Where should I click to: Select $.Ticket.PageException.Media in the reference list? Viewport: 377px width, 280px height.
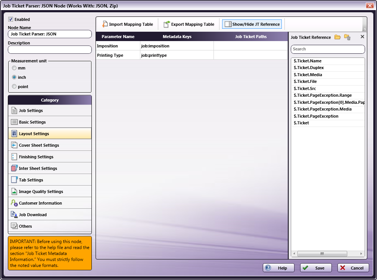[x=328, y=109]
